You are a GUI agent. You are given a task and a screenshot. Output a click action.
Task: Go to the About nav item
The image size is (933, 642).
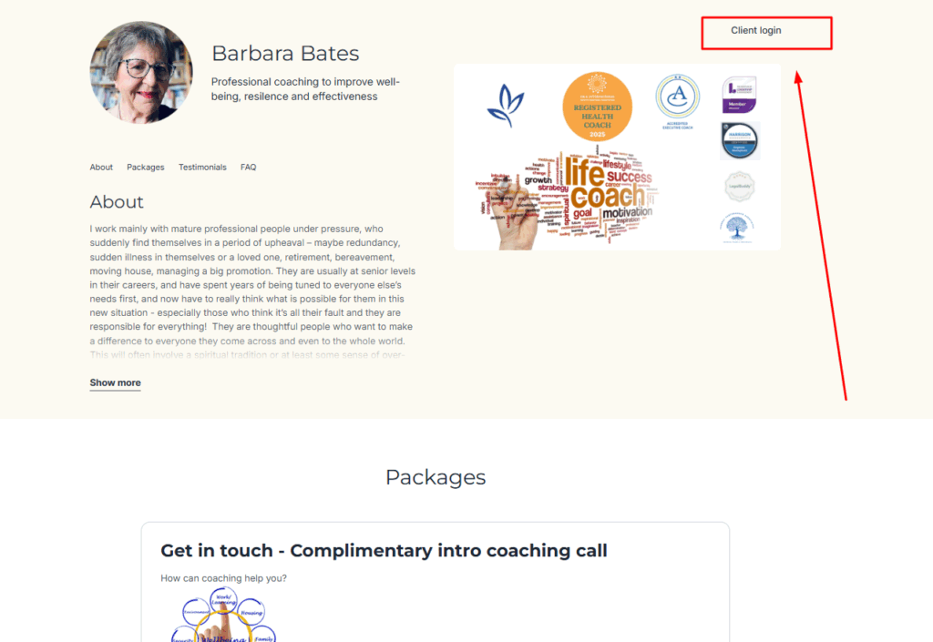[101, 167]
